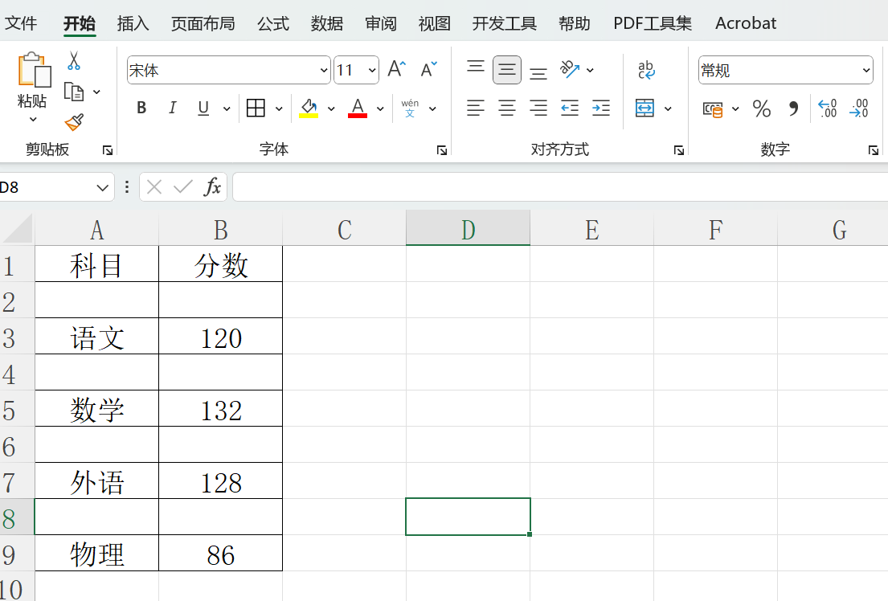Viewport: 888px width, 601px height.
Task: Switch to 公式 tab
Action: (273, 23)
